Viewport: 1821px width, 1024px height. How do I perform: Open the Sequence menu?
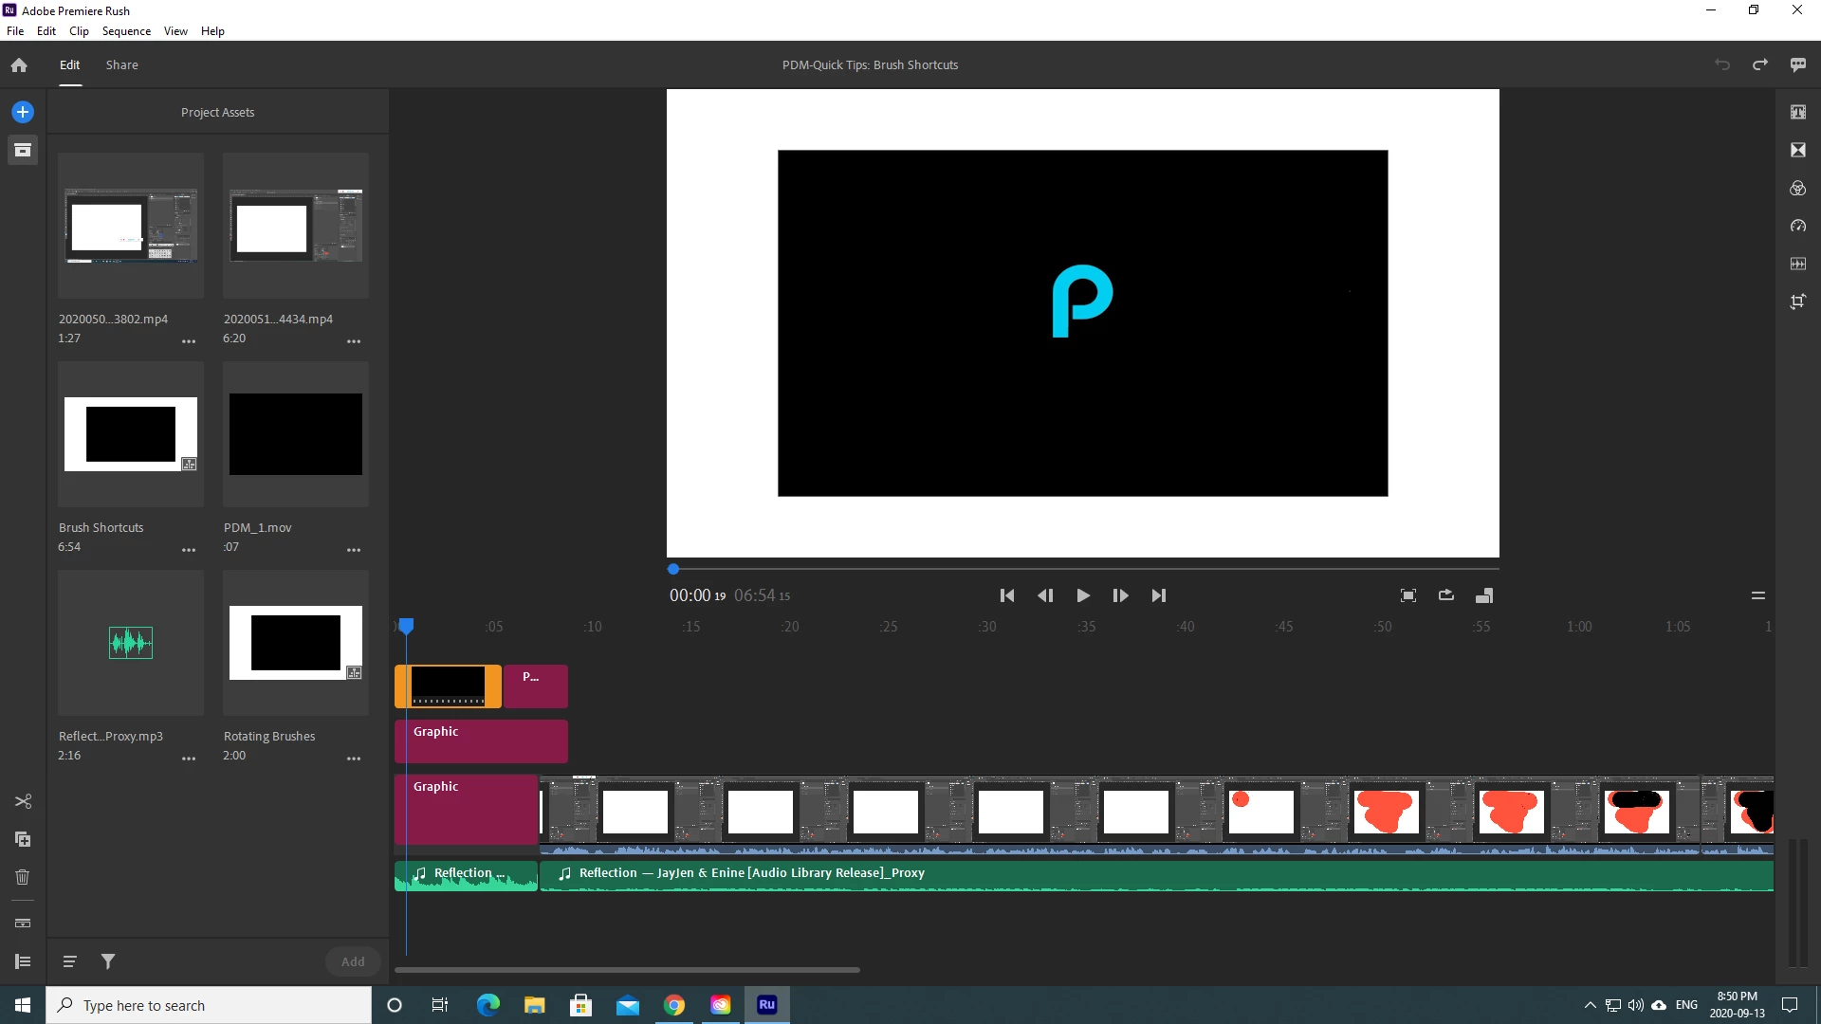[x=126, y=31]
